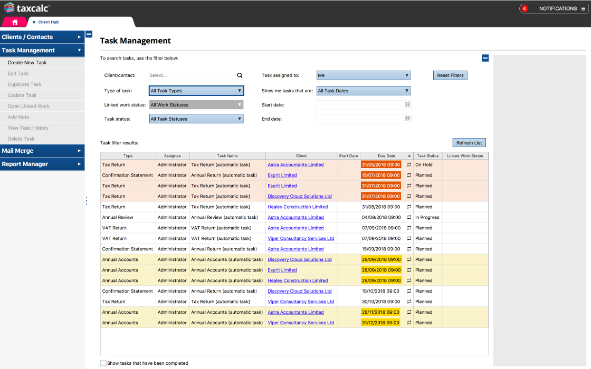Screen dimensions: 591x369
Task: Sort by the Start Date column header
Action: pos(348,156)
